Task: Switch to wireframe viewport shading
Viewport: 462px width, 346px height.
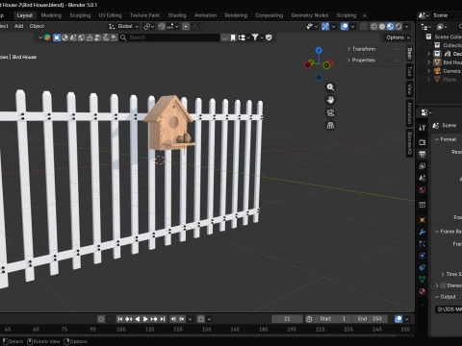Action: (373, 27)
